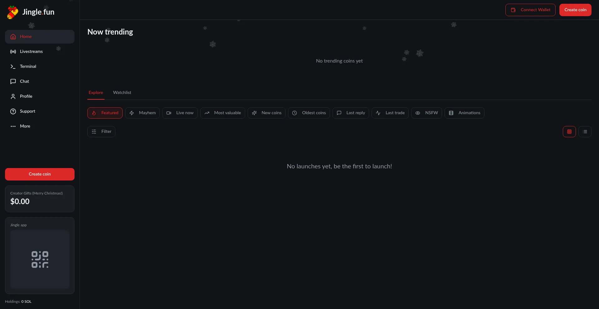Click the Jingle app QR code

[40, 260]
